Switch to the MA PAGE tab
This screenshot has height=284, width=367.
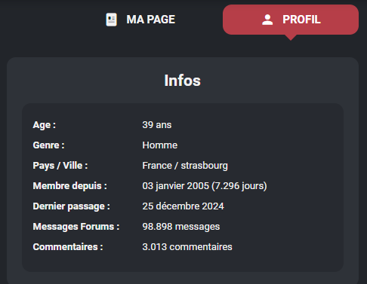(140, 20)
